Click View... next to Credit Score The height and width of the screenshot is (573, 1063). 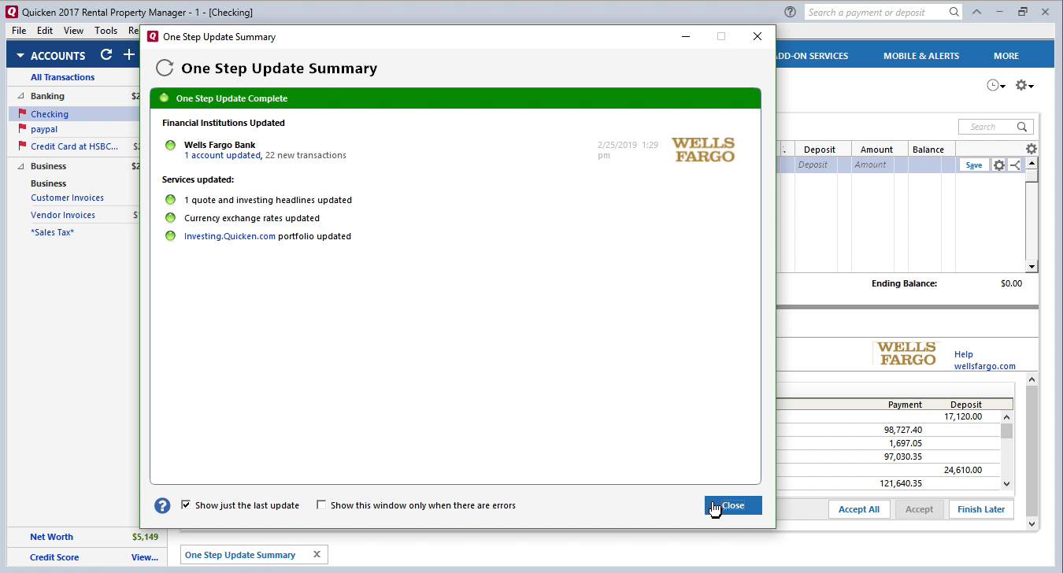[145, 557]
